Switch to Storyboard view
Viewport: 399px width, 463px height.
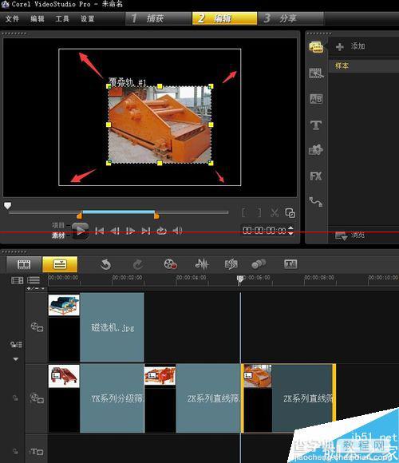24,264
